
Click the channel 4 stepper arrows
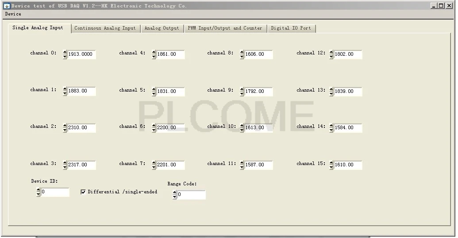click(x=154, y=54)
